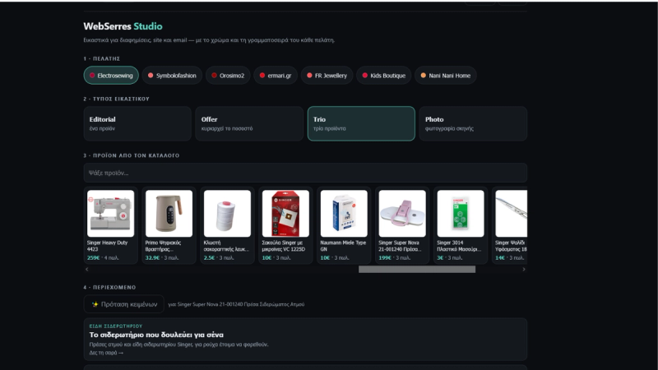Click the Πρόταση κειμένων suggestion button
This screenshot has height=370, width=658.
(124, 304)
